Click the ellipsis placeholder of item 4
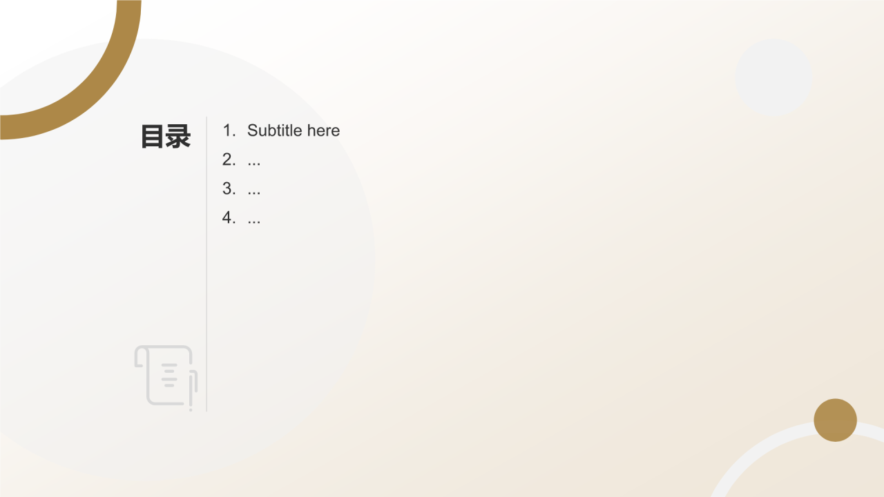The width and height of the screenshot is (884, 497). click(254, 222)
